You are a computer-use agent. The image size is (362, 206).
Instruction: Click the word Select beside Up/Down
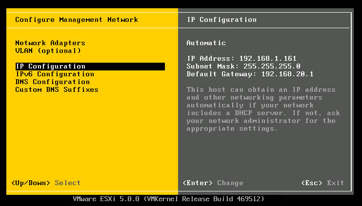pos(68,183)
